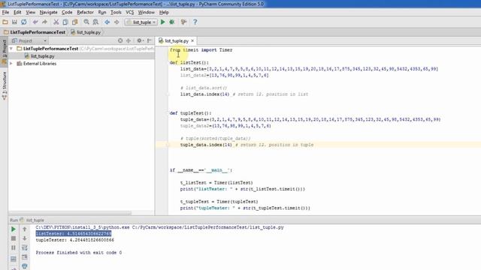Click the Back navigation arrow icon
The image size is (481, 270).
click(x=107, y=22)
